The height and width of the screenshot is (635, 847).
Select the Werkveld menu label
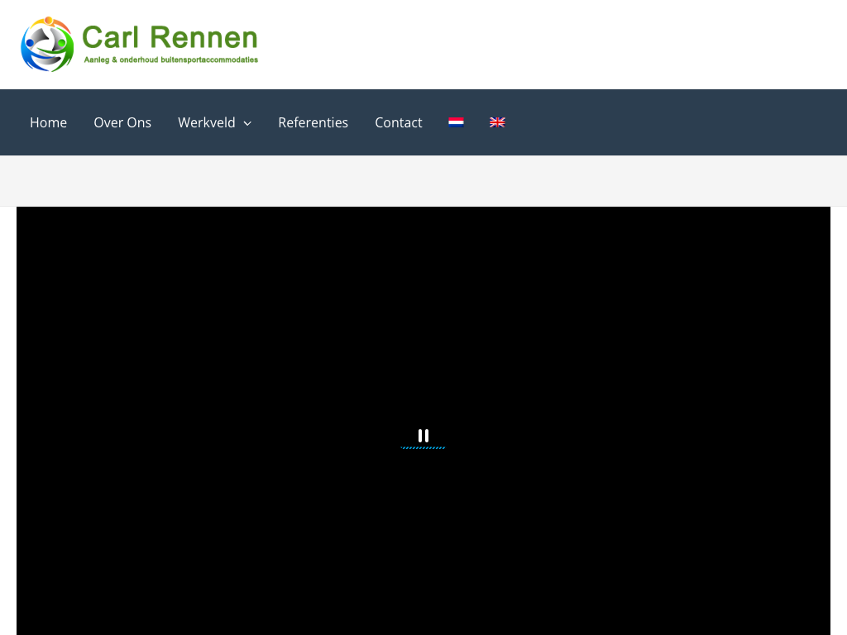(x=206, y=122)
